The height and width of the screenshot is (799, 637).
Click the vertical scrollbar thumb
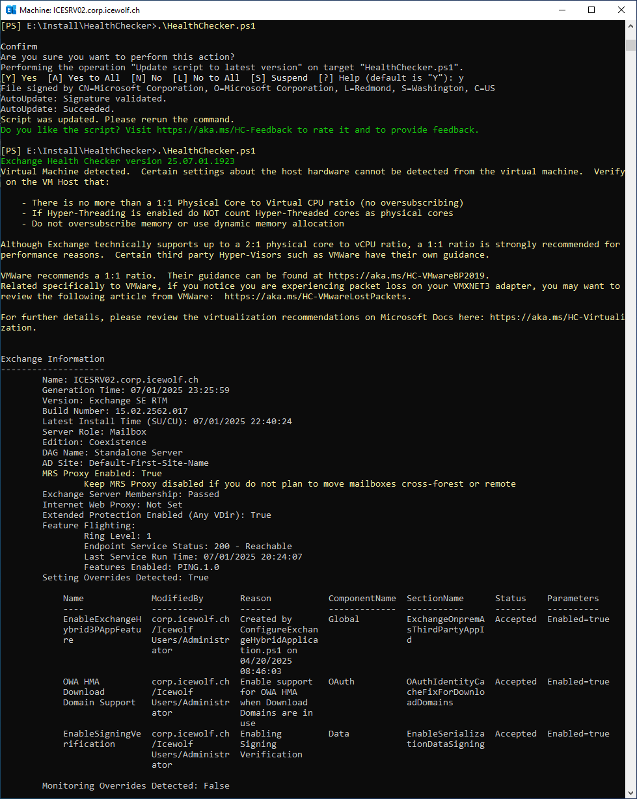click(x=630, y=44)
